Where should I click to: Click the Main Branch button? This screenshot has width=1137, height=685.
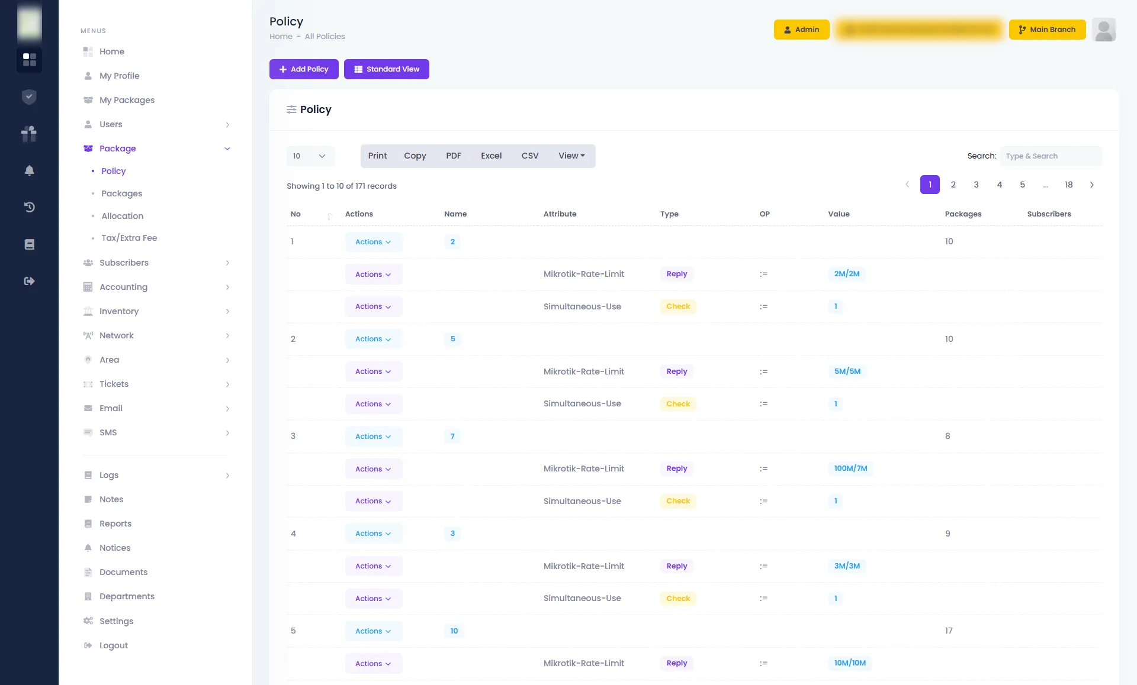(1047, 30)
